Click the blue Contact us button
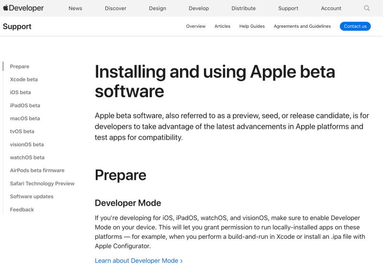 click(355, 26)
